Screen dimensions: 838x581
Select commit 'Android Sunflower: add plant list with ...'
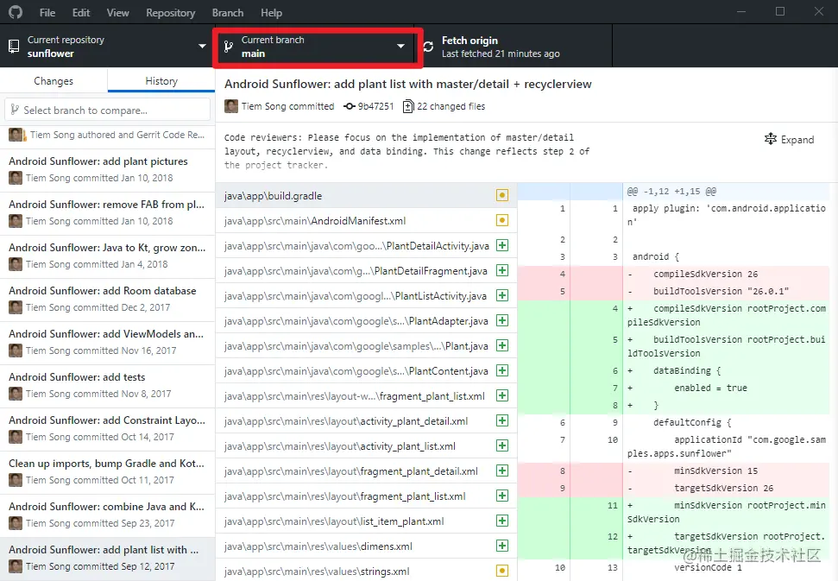coord(107,559)
